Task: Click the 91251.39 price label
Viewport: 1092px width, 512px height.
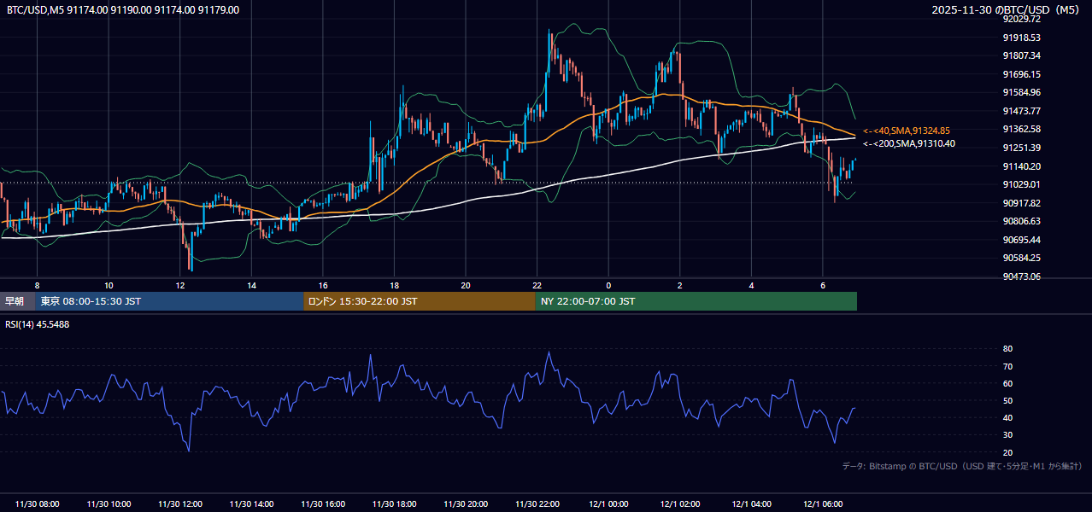Action: (1021, 148)
